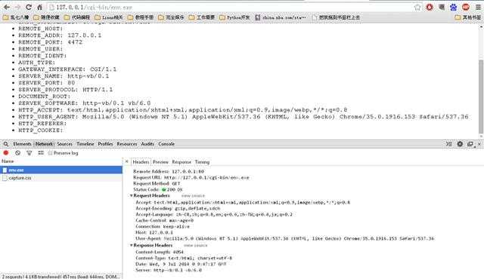Open the first bookmark folder in the bar
484x279 pixels.
16,17
